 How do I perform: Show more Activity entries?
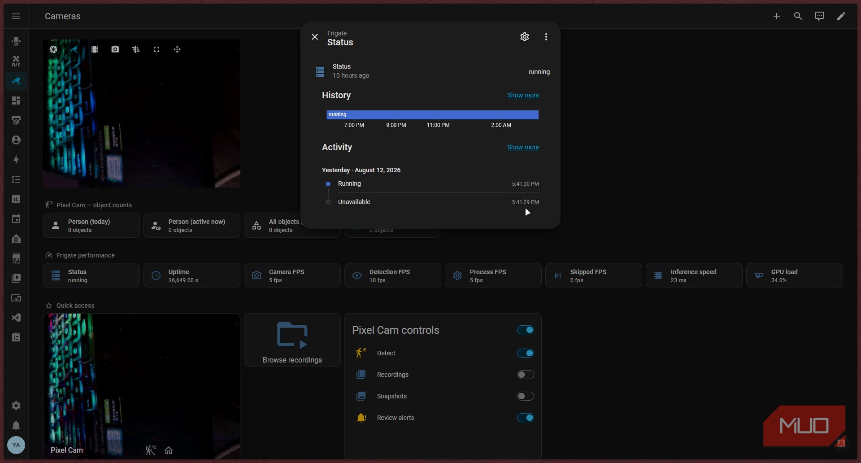pos(523,147)
